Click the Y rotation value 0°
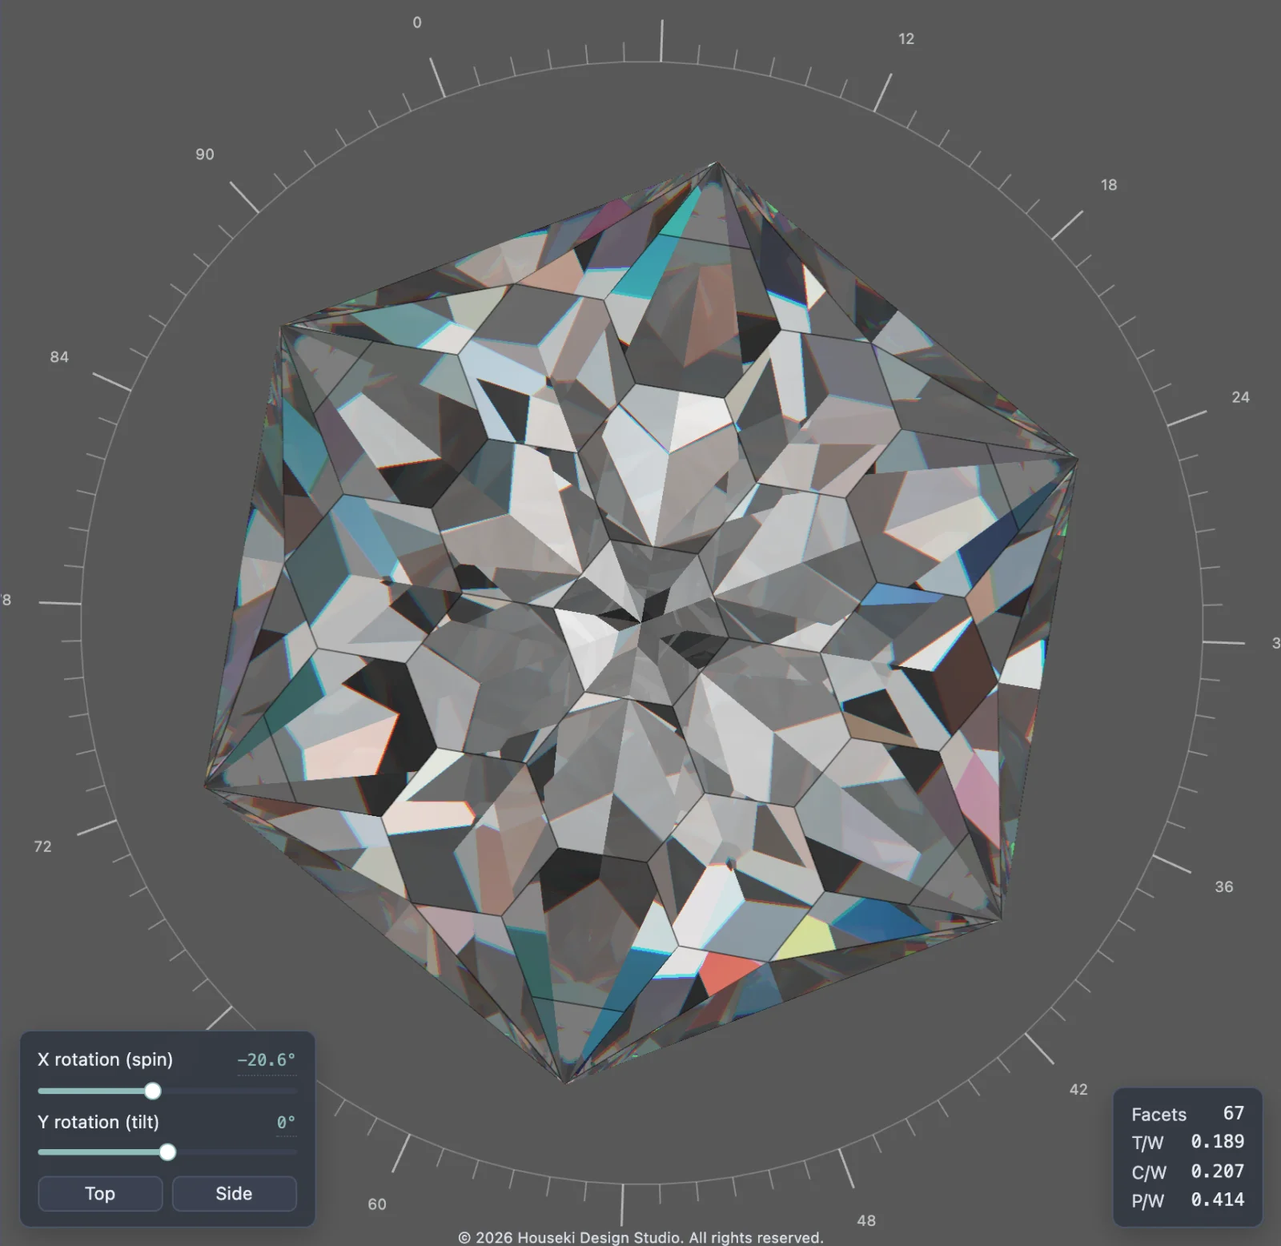This screenshot has width=1281, height=1246. [x=286, y=1123]
